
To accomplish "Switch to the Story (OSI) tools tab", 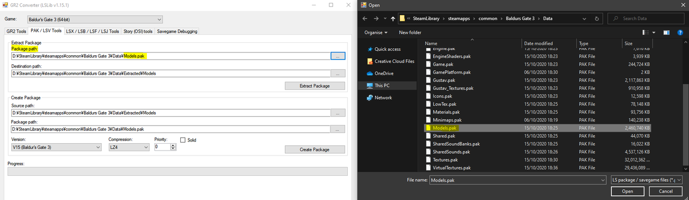I will 138,32.
